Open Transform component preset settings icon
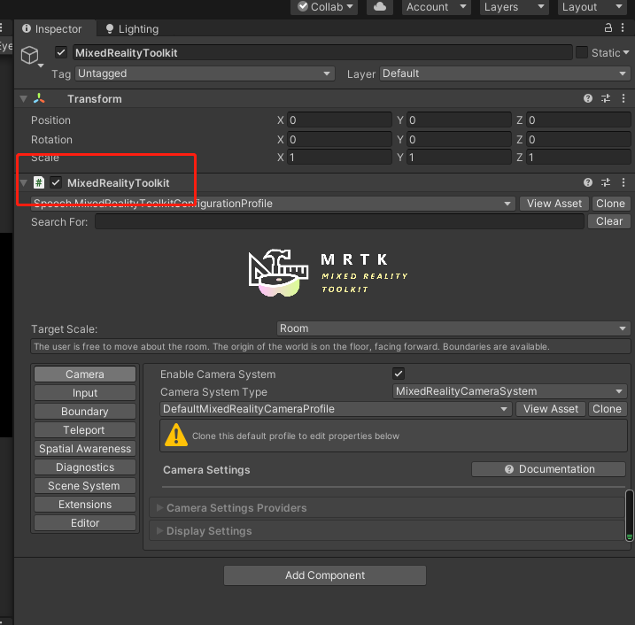The height and width of the screenshot is (625, 635). click(x=606, y=98)
